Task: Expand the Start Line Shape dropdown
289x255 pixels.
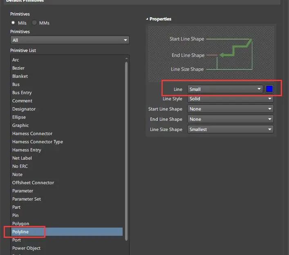Action: [x=230, y=109]
